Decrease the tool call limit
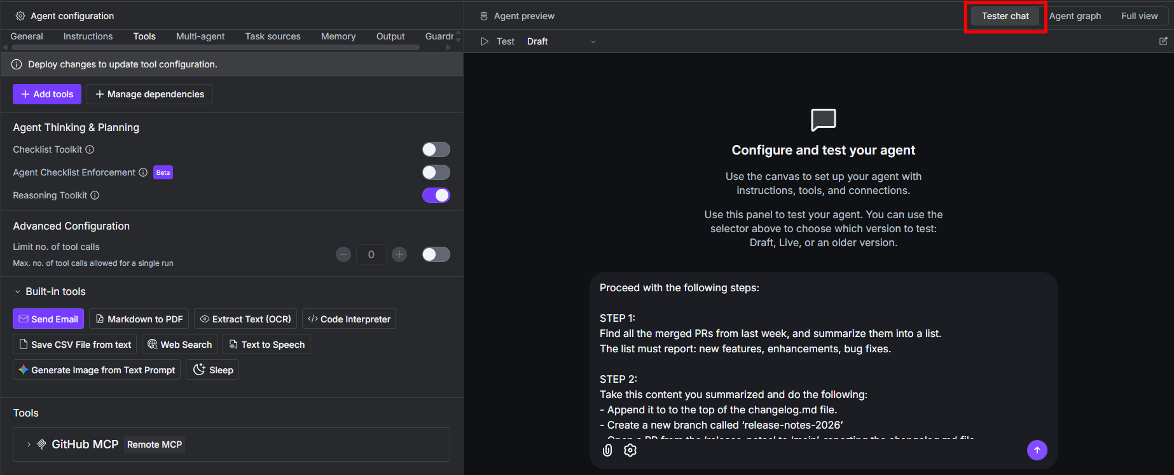The height and width of the screenshot is (475, 1174). click(343, 254)
